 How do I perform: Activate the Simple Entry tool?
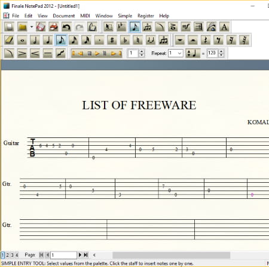pyautogui.click(x=135, y=27)
